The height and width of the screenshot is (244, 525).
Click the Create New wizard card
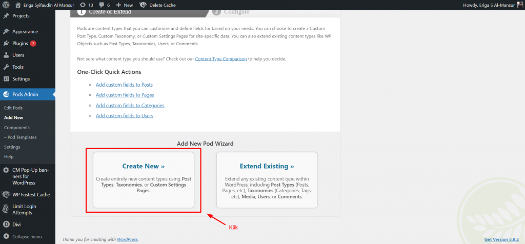point(144,180)
